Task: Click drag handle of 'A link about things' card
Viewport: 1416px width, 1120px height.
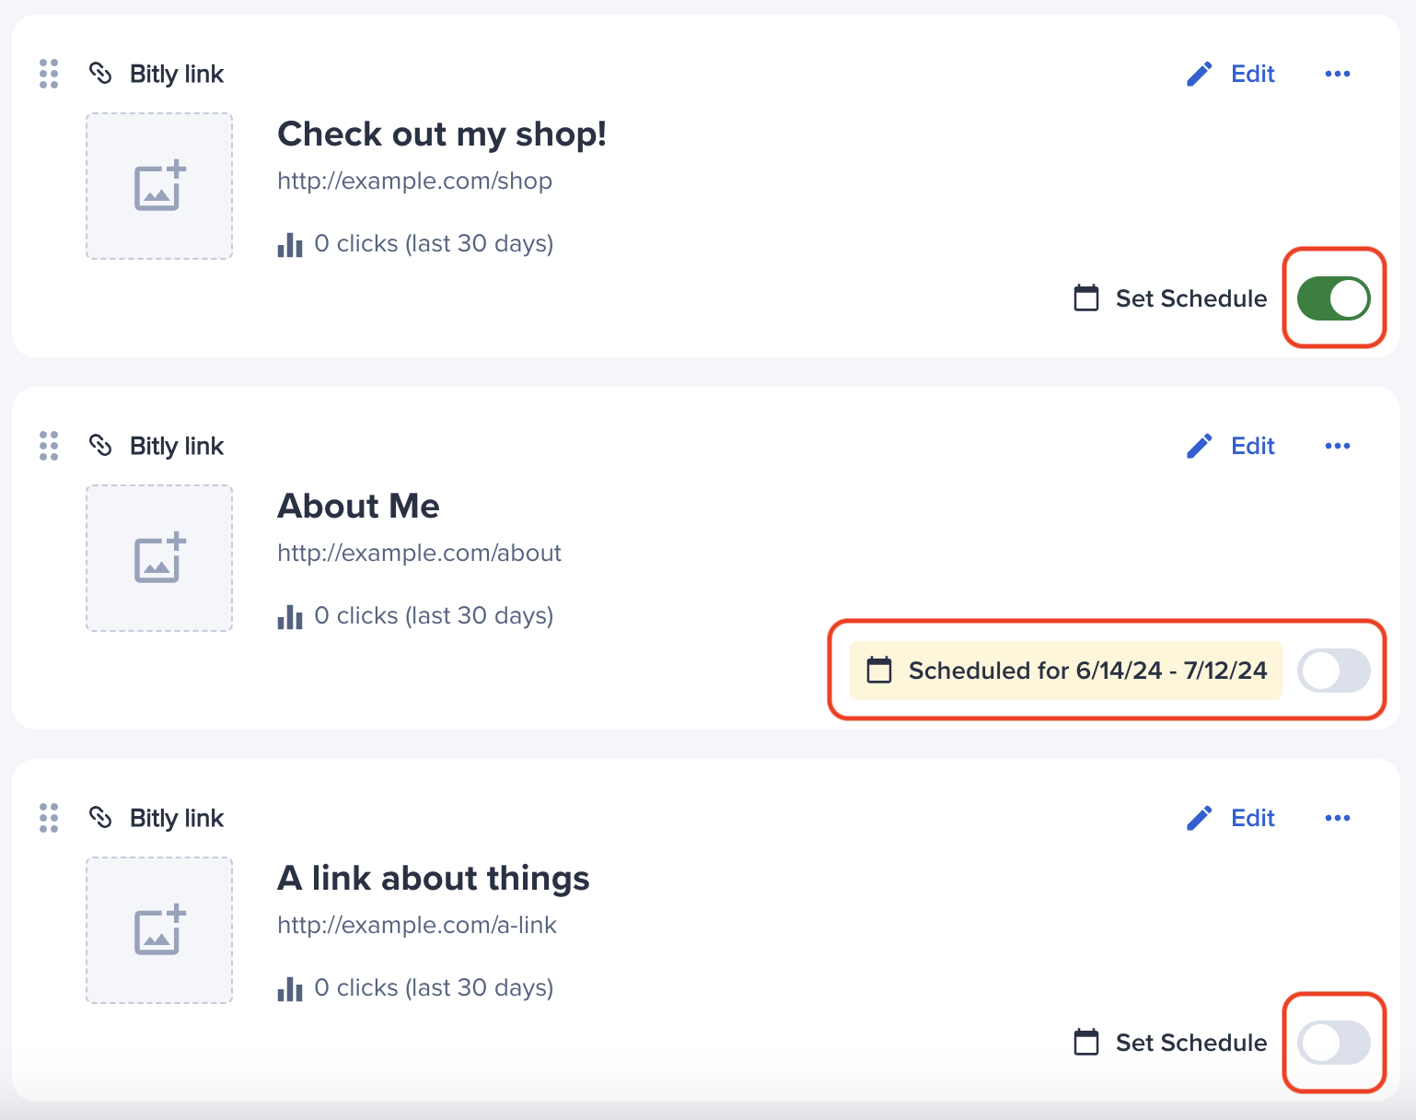Action: point(49,818)
